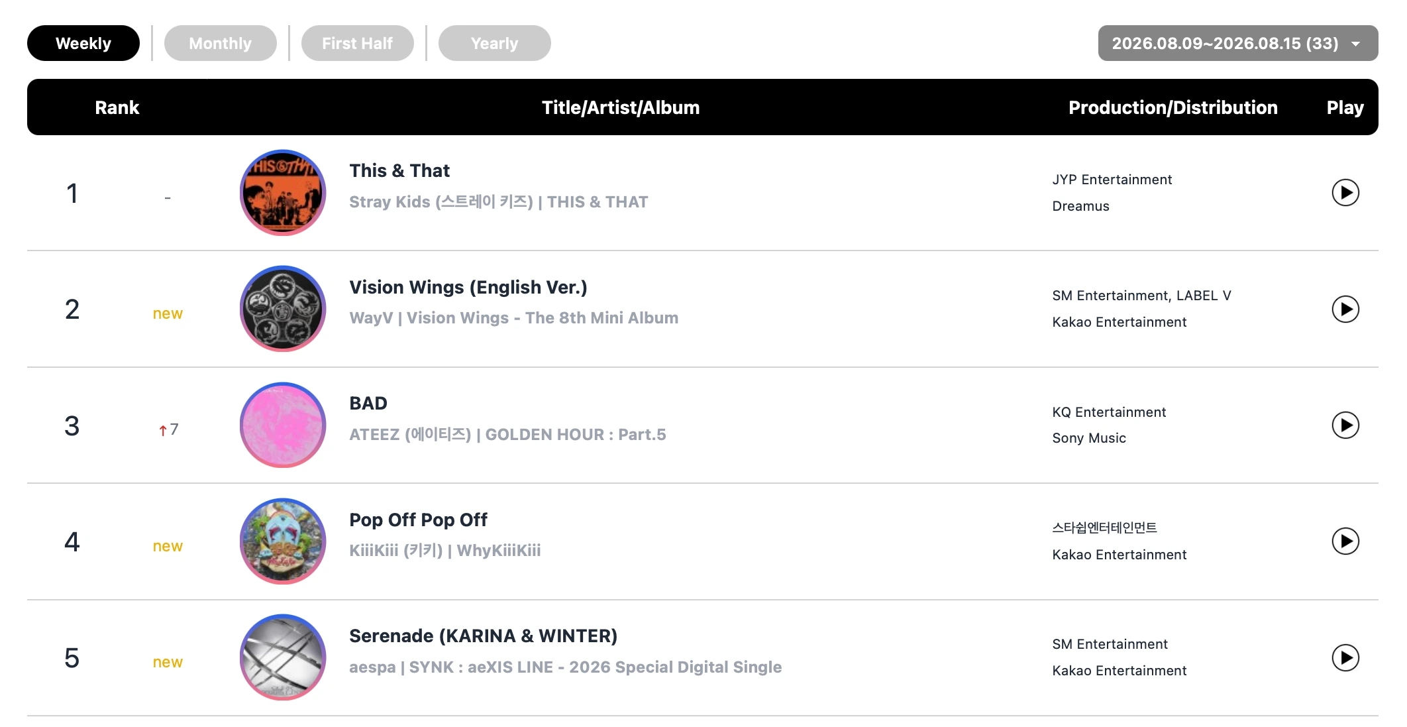This screenshot has height=727, width=1407.
Task: Open THIS & THAT album cover thumbnail
Action: tap(283, 192)
